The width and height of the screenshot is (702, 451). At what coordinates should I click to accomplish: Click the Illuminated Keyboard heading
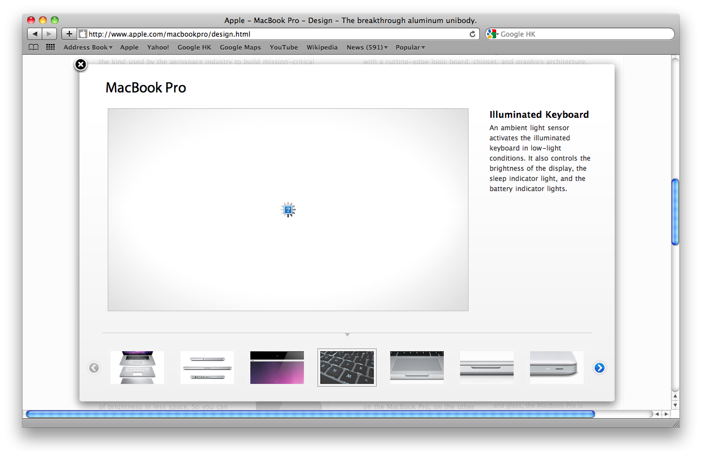tap(539, 114)
